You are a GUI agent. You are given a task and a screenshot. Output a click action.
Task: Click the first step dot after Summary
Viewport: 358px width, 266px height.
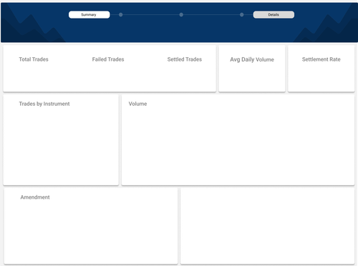[x=121, y=14]
